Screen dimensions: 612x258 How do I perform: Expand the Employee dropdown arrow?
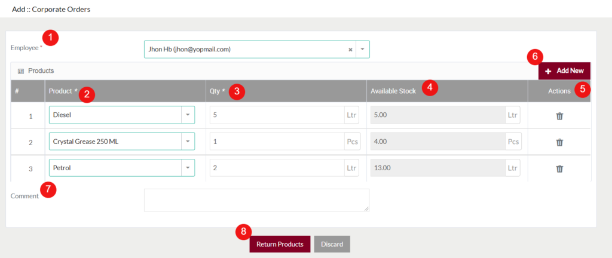pyautogui.click(x=363, y=50)
